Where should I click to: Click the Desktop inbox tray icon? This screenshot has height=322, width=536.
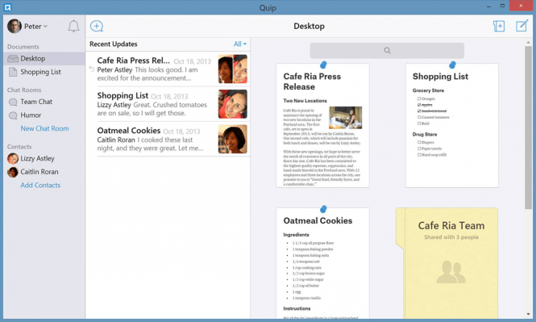[x=13, y=59]
